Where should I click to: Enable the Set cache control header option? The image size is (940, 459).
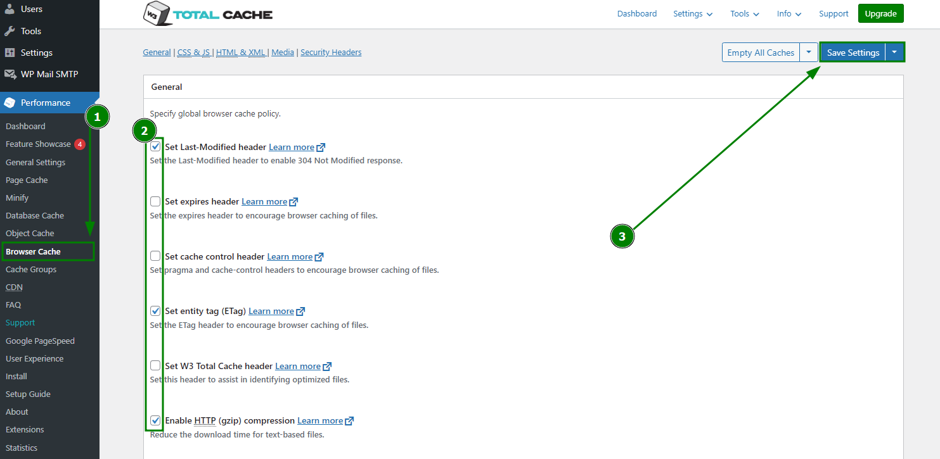coord(155,256)
